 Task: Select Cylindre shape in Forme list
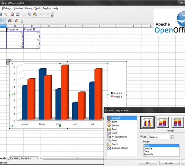pyautogui.click(x=161, y=149)
